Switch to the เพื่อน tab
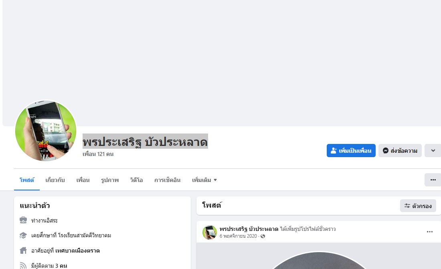The image size is (441, 269). pyautogui.click(x=83, y=180)
